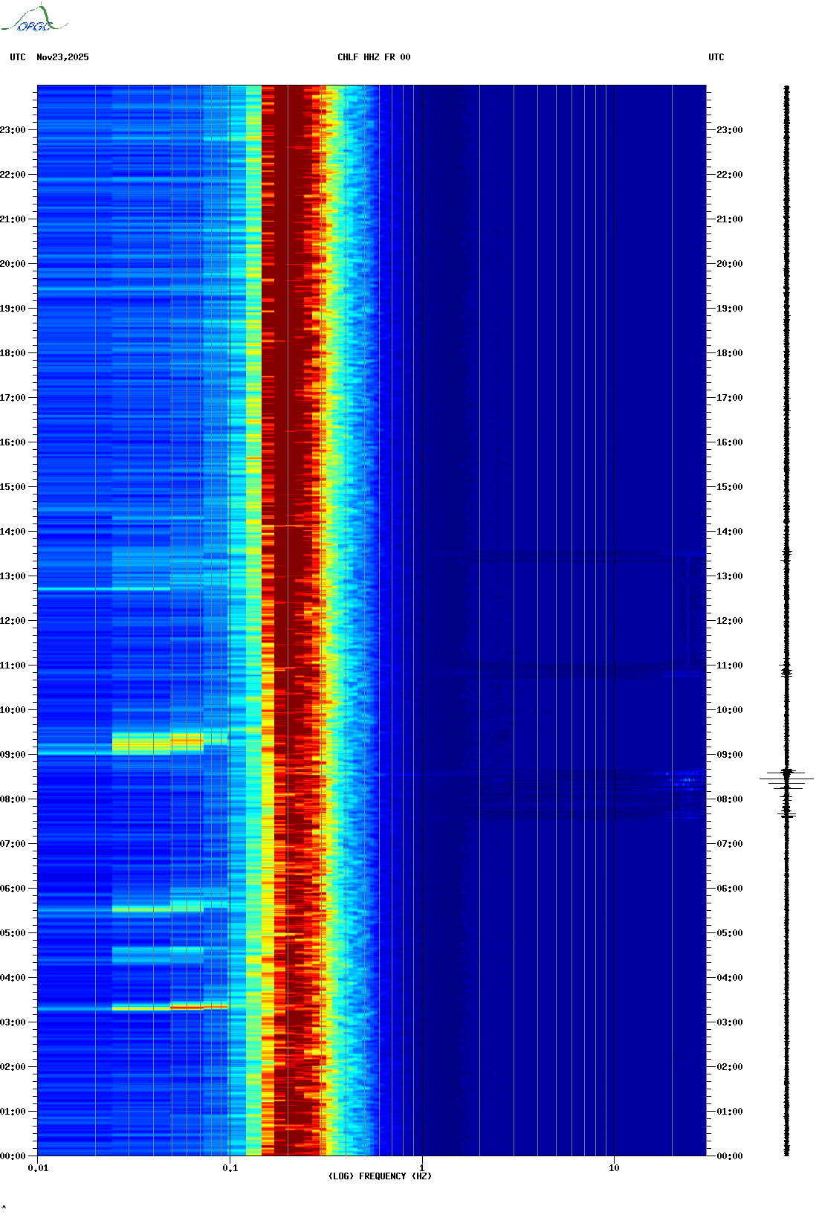The height and width of the screenshot is (1215, 819).
Task: Select the 0.01 frequency axis tick label
Action: (38, 1168)
